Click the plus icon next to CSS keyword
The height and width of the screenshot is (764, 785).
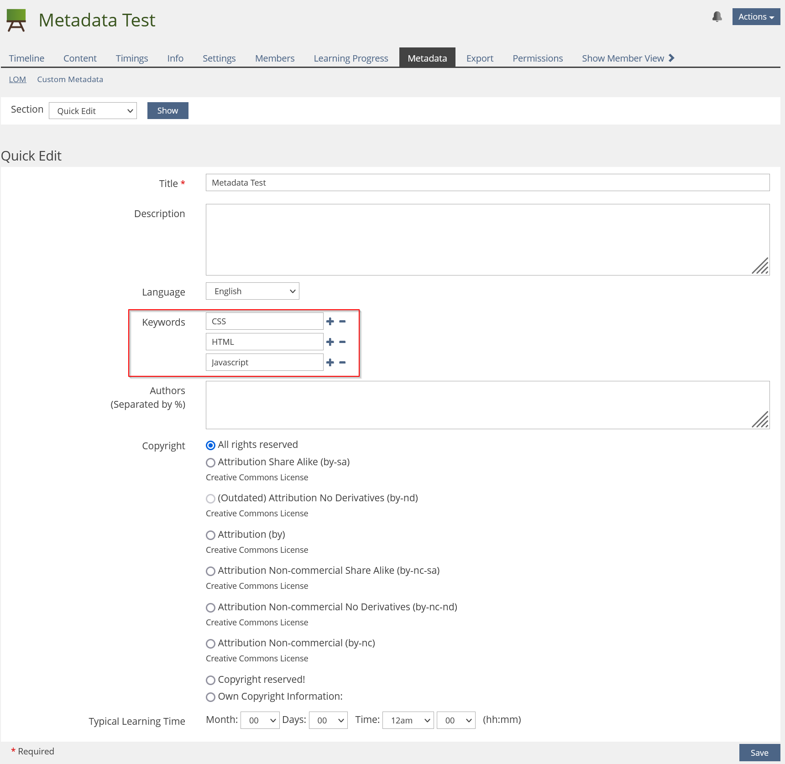pyautogui.click(x=330, y=322)
